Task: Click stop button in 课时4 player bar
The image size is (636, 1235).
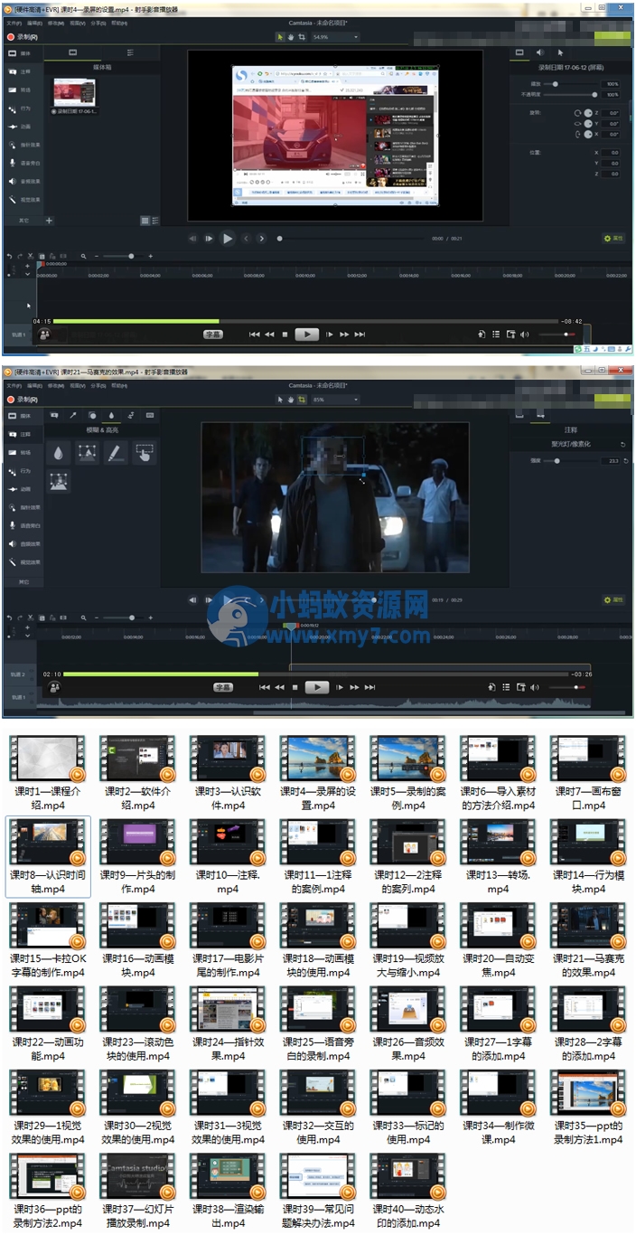Action: click(285, 335)
